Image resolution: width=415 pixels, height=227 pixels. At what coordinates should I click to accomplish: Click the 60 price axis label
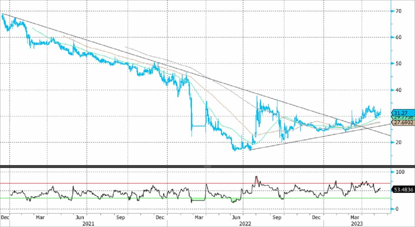[x=398, y=37]
